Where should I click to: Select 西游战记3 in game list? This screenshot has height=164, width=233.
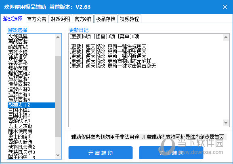point(31,121)
